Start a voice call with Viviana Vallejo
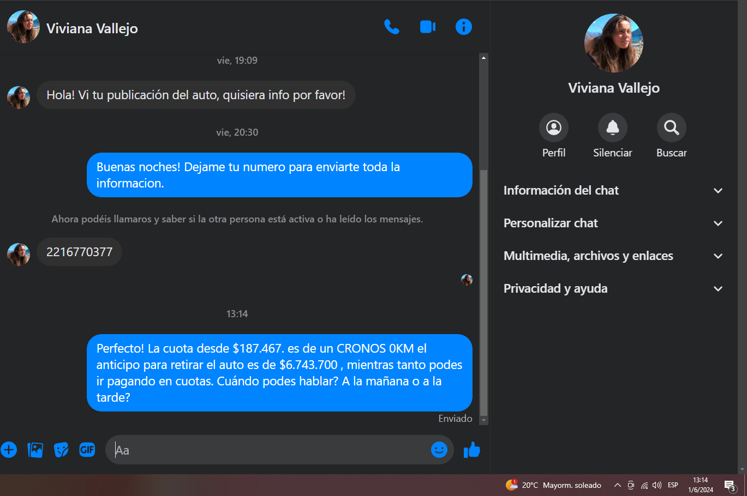This screenshot has width=747, height=496. click(x=392, y=27)
